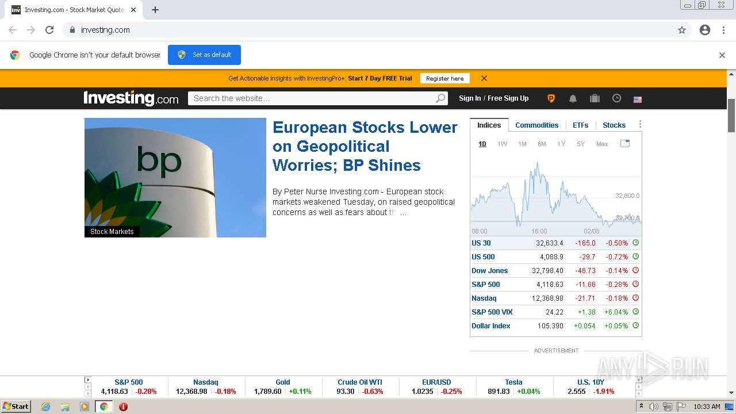This screenshot has width=736, height=414.
Task: Open the S&P 500 VIX link
Action: (x=492, y=312)
